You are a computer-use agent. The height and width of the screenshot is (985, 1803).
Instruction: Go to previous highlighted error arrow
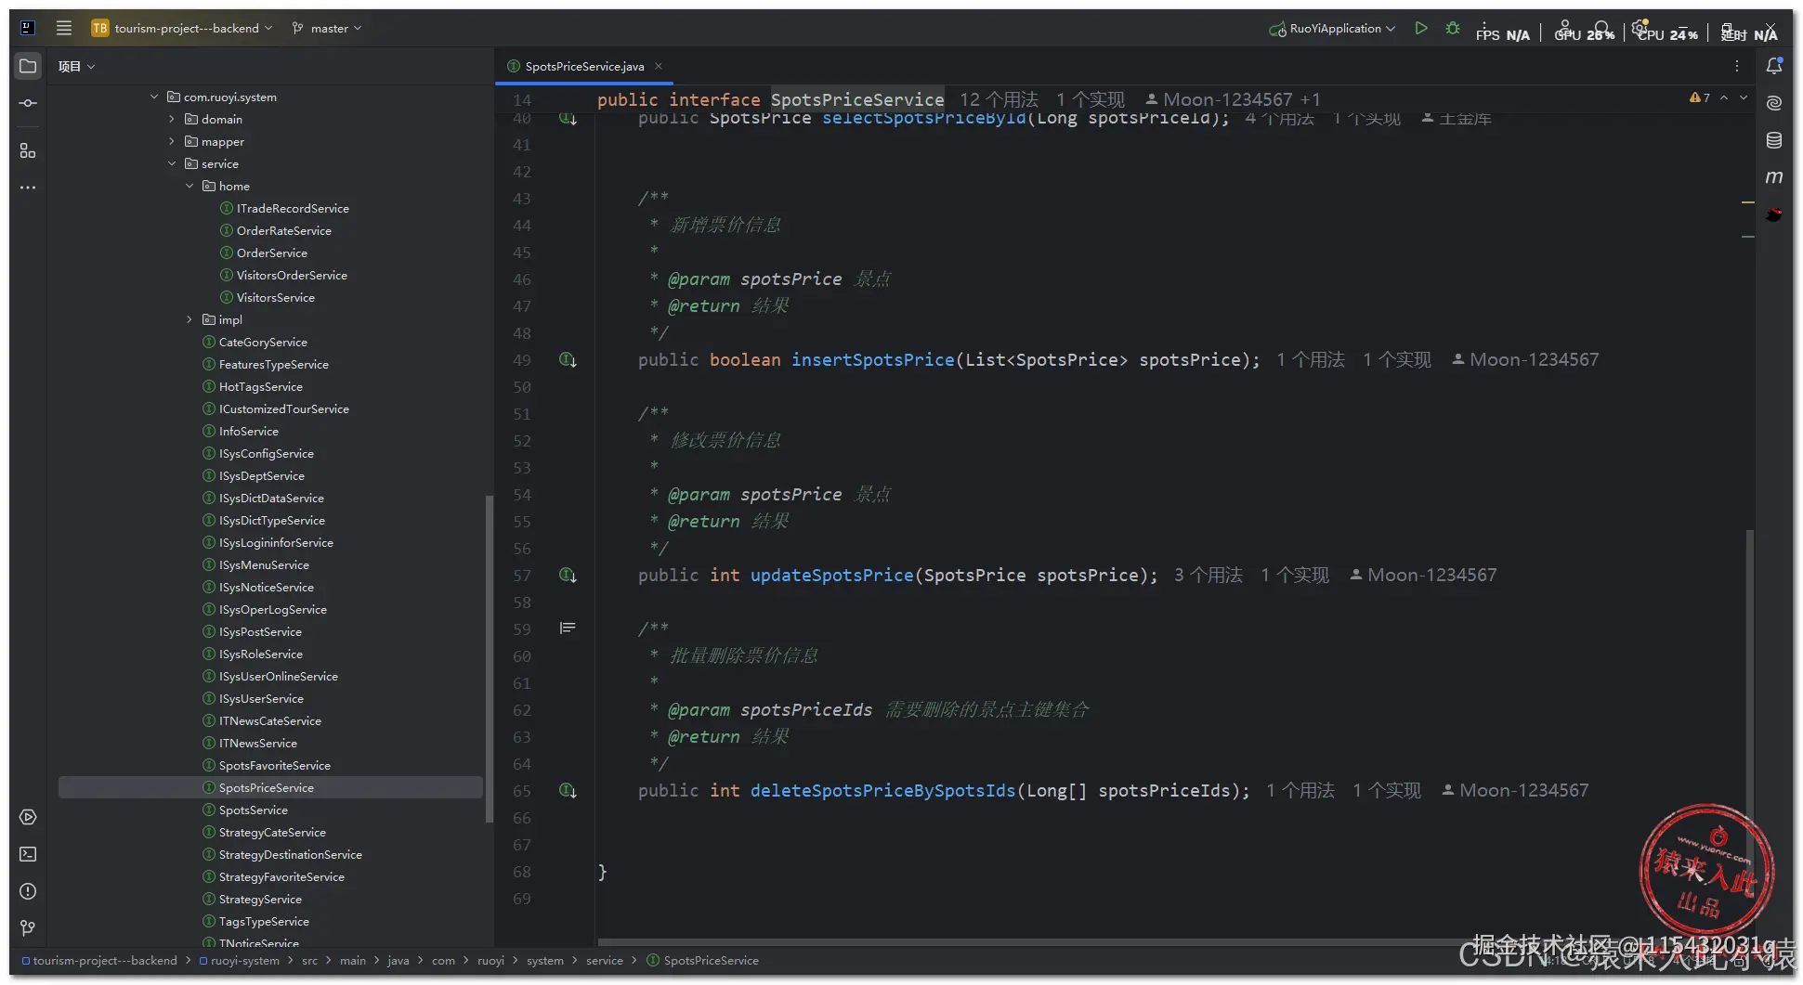(1724, 97)
